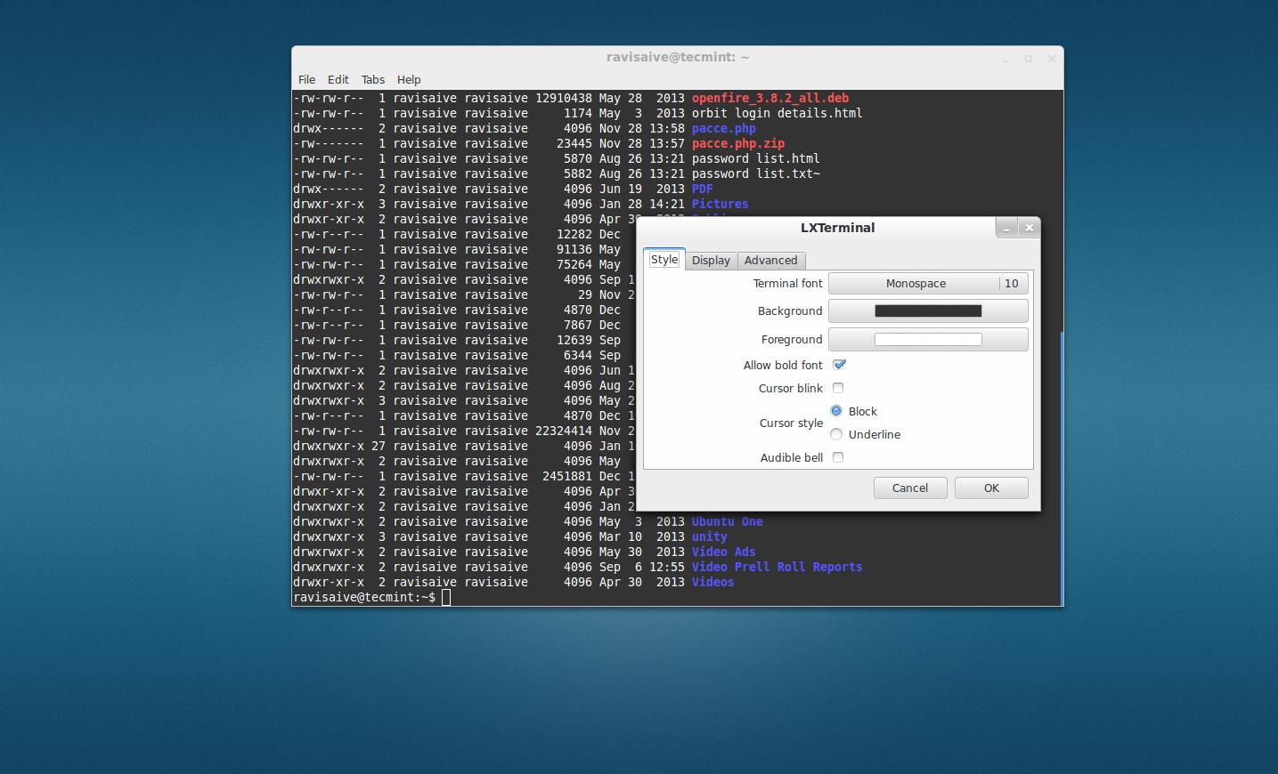Click the openfire_3.8.2_all.deb filename
Image resolution: width=1278 pixels, height=774 pixels.
[769, 98]
